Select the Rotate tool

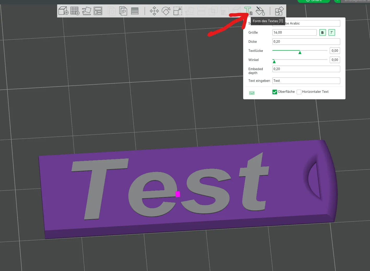coord(166,11)
